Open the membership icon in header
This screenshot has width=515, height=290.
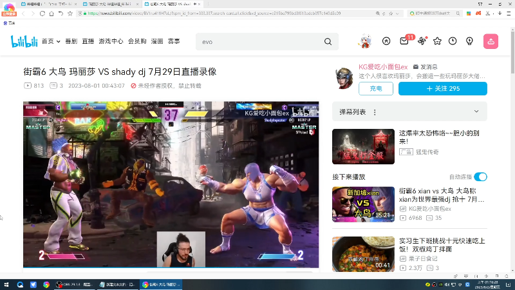(x=386, y=41)
